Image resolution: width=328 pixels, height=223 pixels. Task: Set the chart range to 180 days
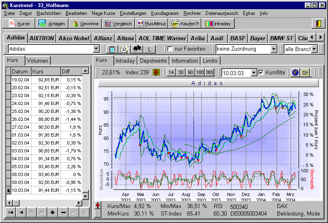pyautogui.click(x=200, y=72)
